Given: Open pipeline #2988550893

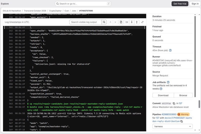Looking at the screenshot, I should [x=169, y=114].
